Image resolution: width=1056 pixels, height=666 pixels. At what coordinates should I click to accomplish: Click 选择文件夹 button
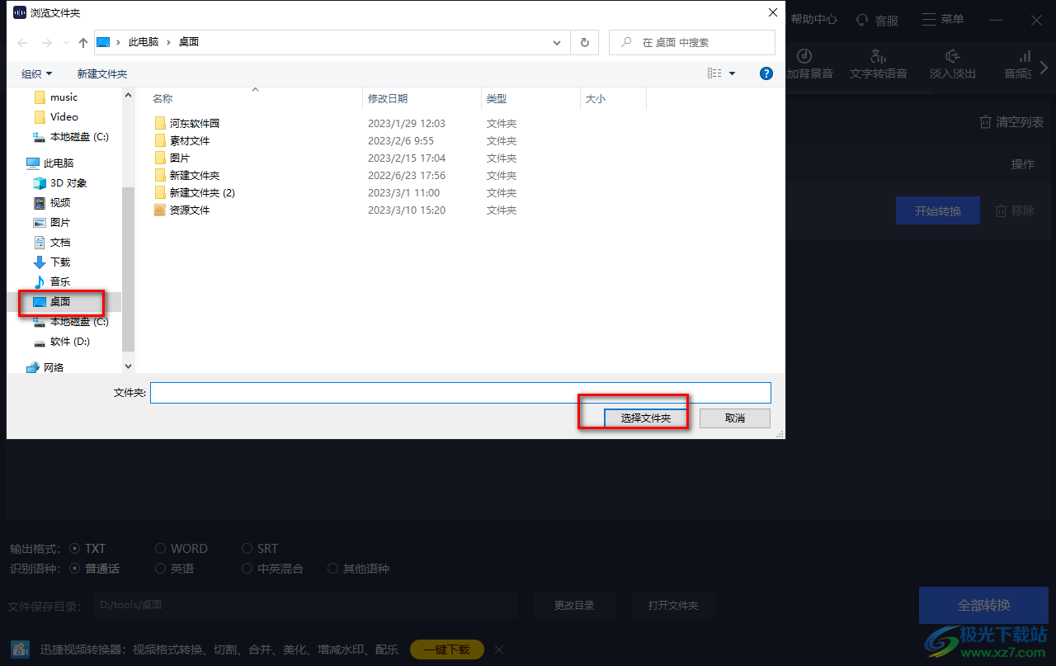[646, 418]
